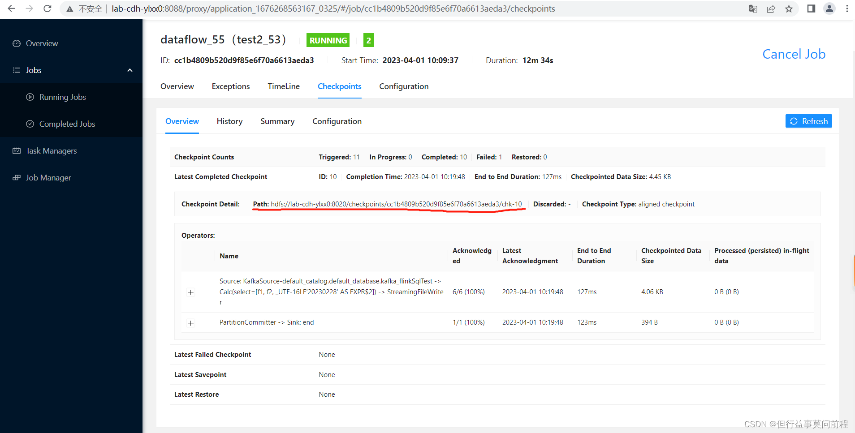The width and height of the screenshot is (855, 433).
Task: Open Running Jobs in the sidebar
Action: click(63, 97)
